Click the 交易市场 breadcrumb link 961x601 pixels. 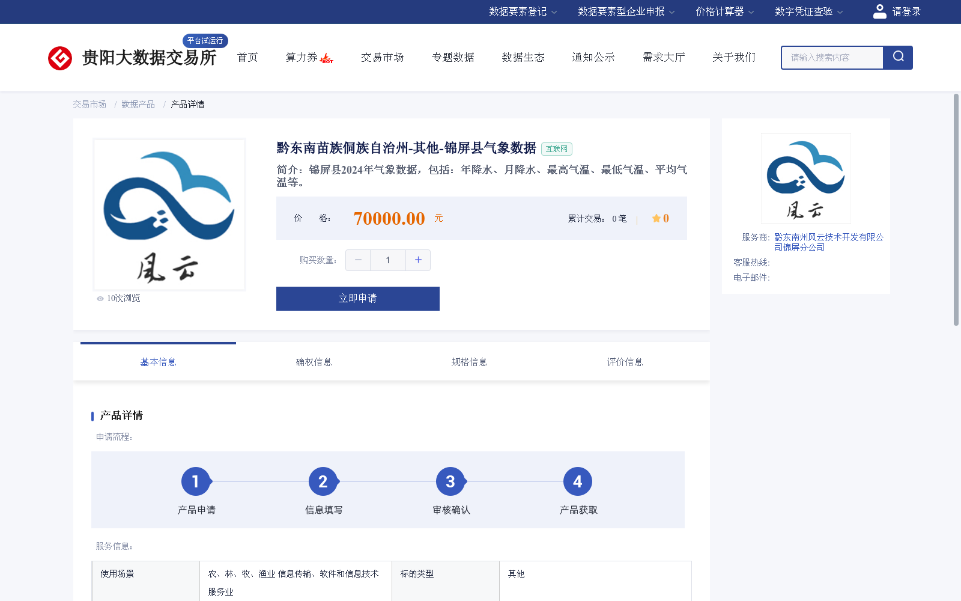tap(89, 105)
